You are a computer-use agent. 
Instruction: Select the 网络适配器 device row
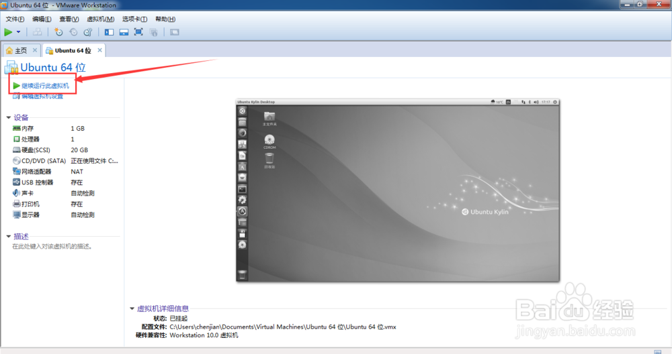pos(66,172)
